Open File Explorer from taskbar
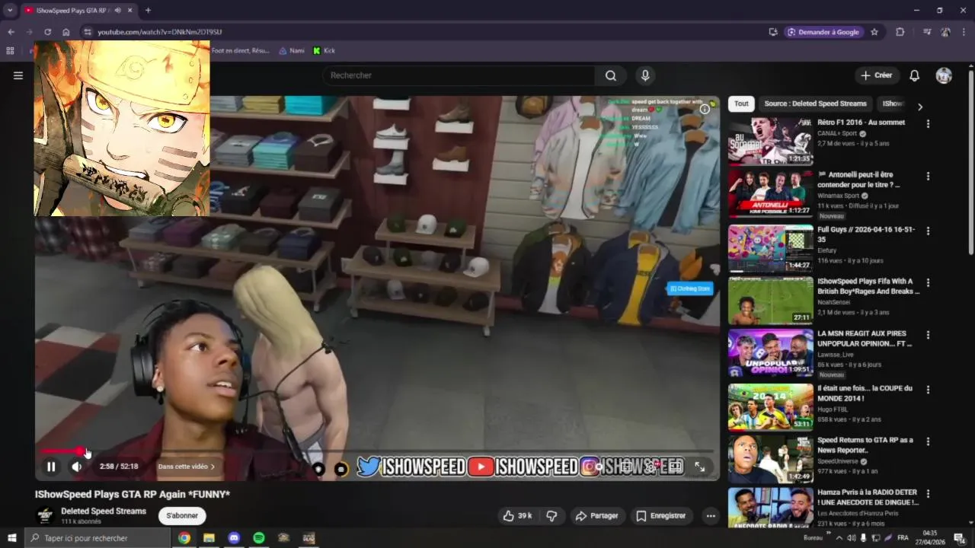 tap(209, 538)
